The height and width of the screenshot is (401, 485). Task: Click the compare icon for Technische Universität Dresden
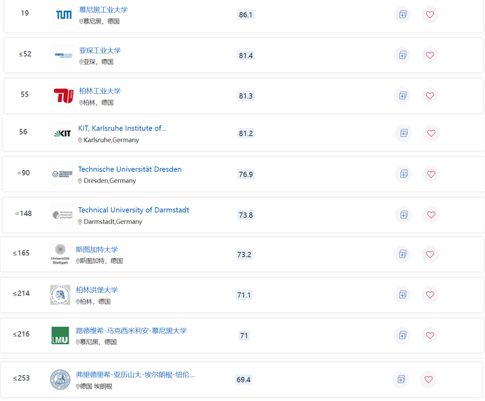(x=403, y=174)
